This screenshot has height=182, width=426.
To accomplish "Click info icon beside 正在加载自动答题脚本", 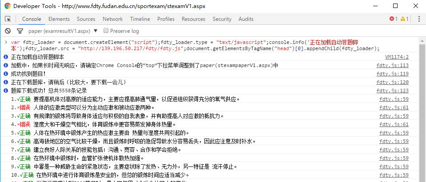I will click(x=6, y=57).
